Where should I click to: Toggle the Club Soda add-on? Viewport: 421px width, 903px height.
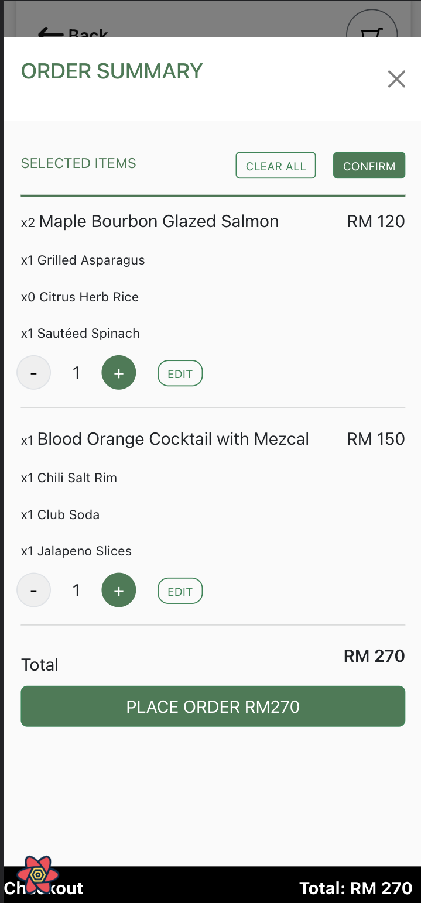(60, 514)
